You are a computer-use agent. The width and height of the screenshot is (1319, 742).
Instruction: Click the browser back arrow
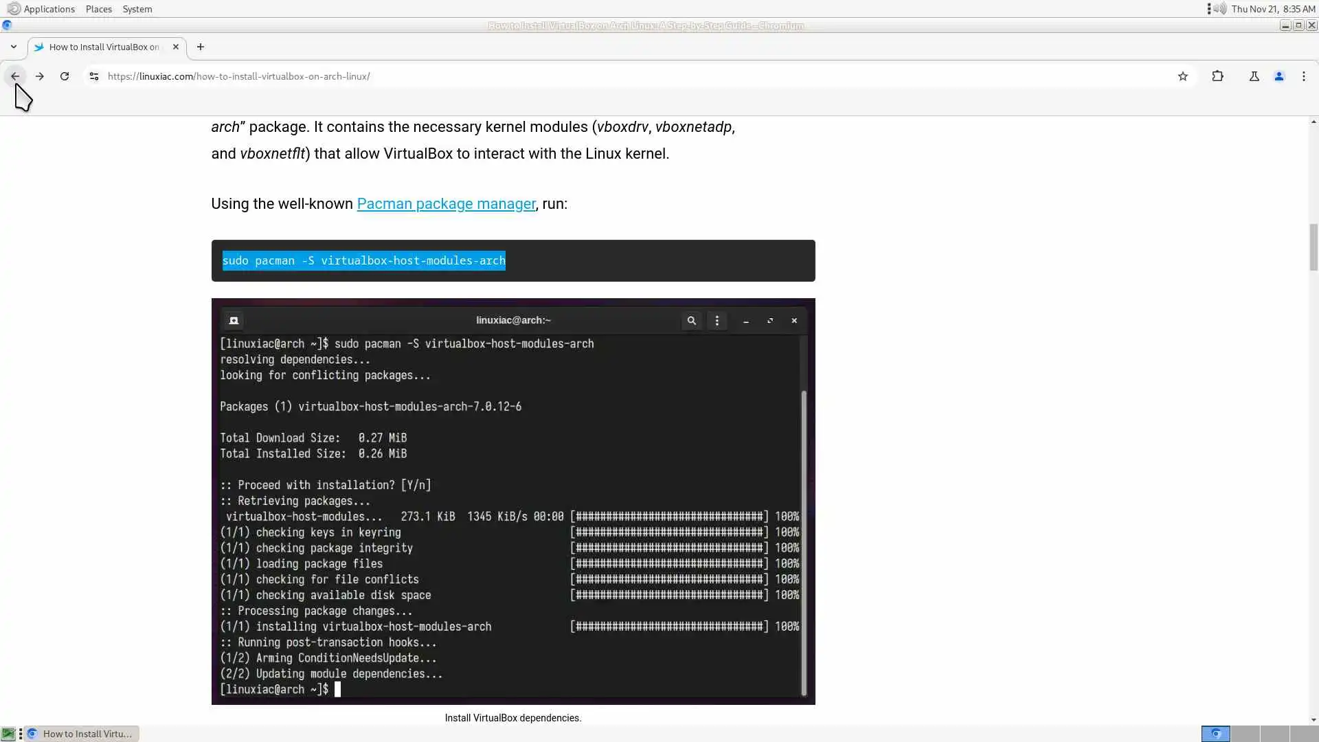tap(14, 76)
